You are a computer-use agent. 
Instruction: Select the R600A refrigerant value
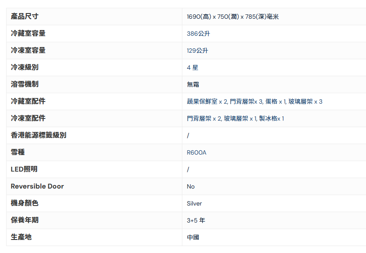click(x=197, y=152)
